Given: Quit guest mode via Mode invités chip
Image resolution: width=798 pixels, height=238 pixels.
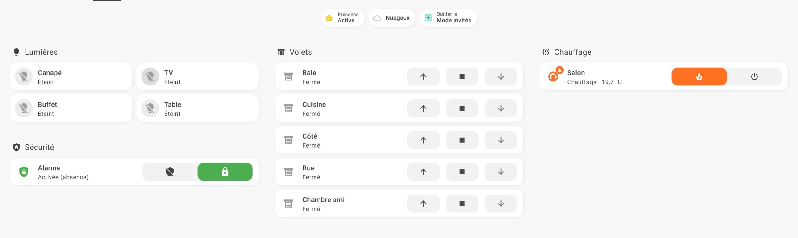Looking at the screenshot, I should (448, 18).
